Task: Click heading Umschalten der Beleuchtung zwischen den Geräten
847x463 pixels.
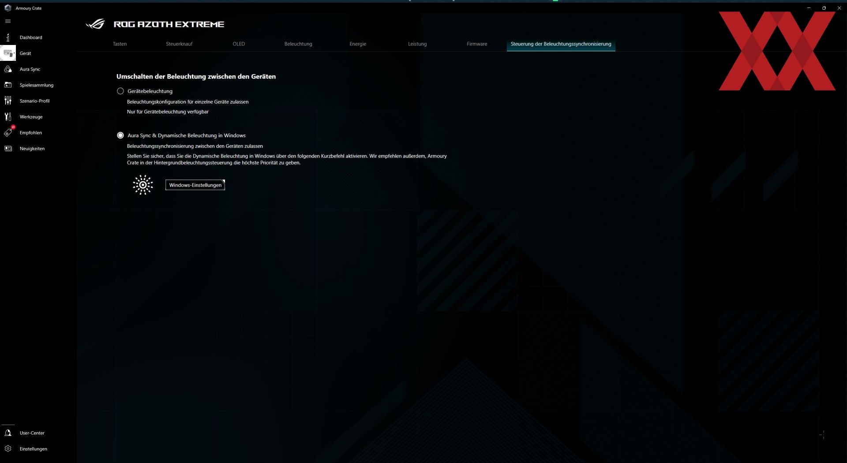Action: (196, 77)
